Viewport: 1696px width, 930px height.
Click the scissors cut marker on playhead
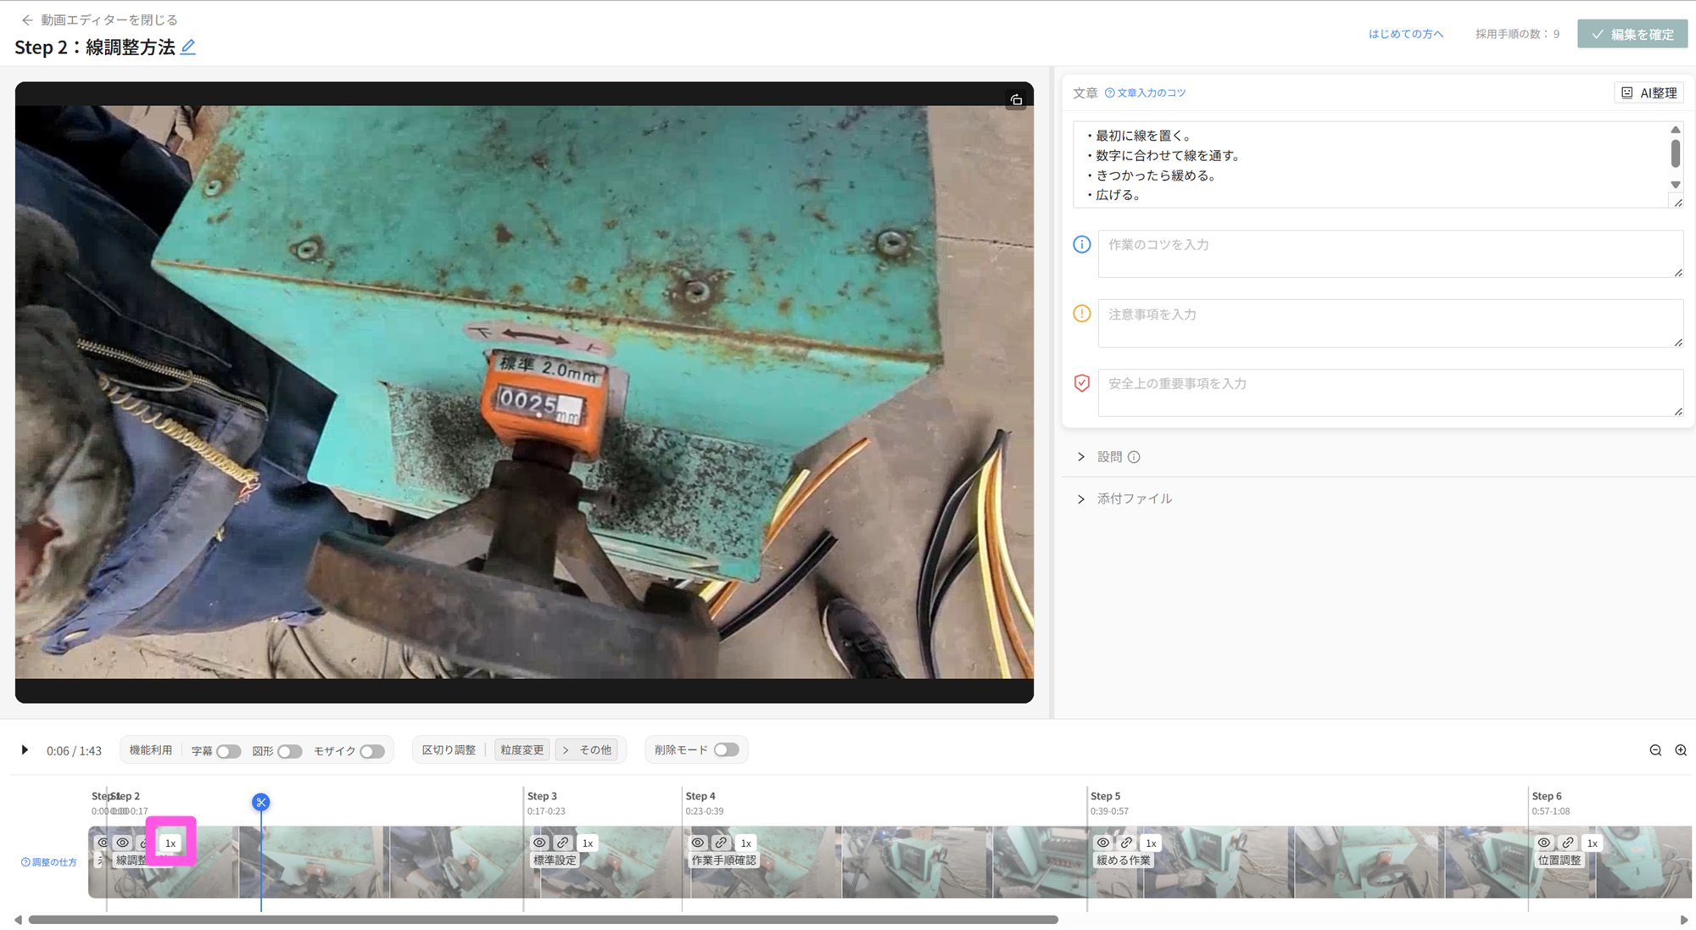tap(261, 802)
